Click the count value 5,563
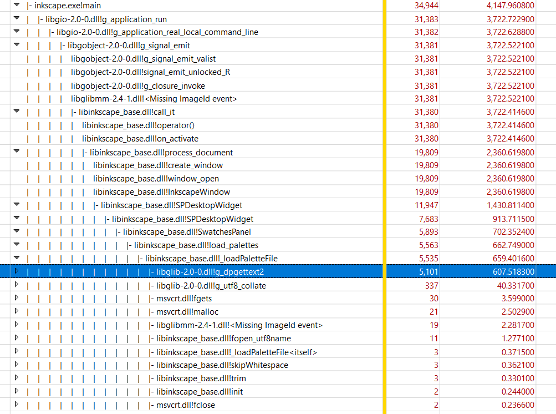556x414 pixels. pos(429,245)
